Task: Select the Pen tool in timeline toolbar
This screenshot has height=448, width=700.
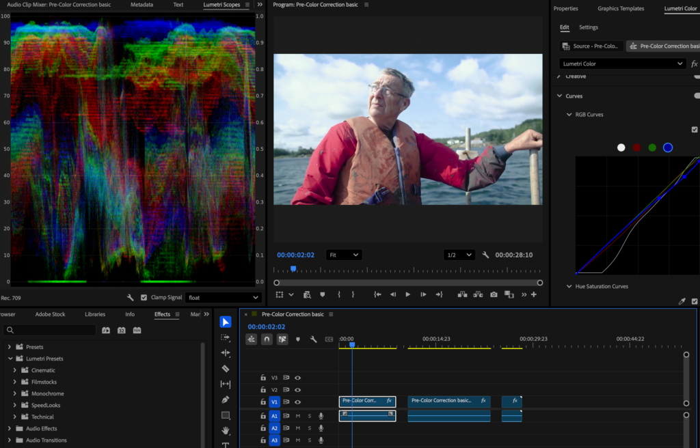Action: [226, 400]
